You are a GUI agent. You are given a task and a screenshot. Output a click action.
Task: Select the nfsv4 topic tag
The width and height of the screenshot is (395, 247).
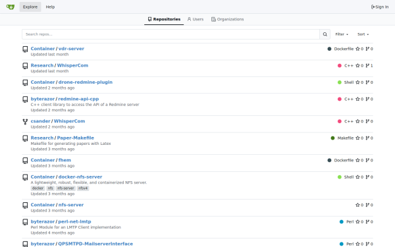pyautogui.click(x=83, y=188)
